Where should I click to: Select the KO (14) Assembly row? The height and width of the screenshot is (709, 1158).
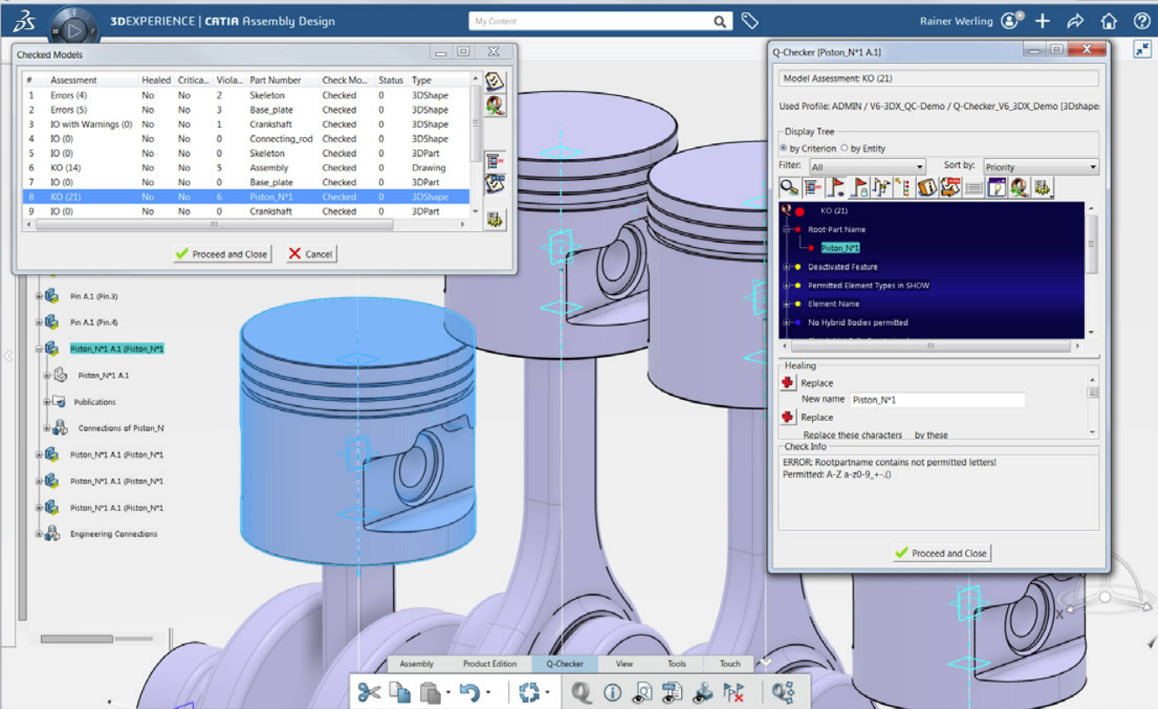(x=246, y=168)
